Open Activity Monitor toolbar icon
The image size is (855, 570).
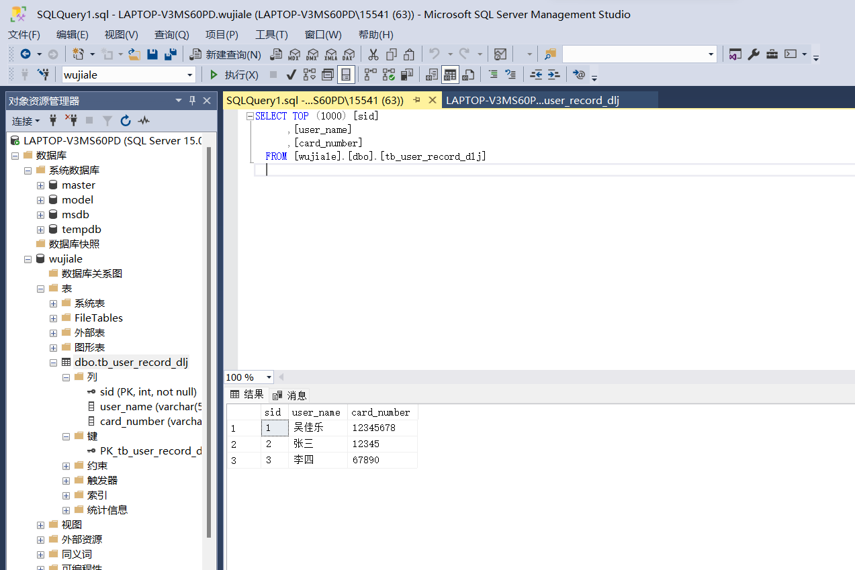[x=500, y=54]
